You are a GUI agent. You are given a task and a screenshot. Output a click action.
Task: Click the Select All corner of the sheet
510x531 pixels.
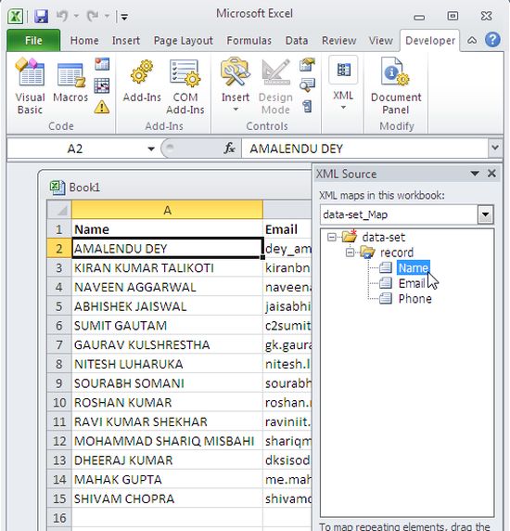[59, 210]
